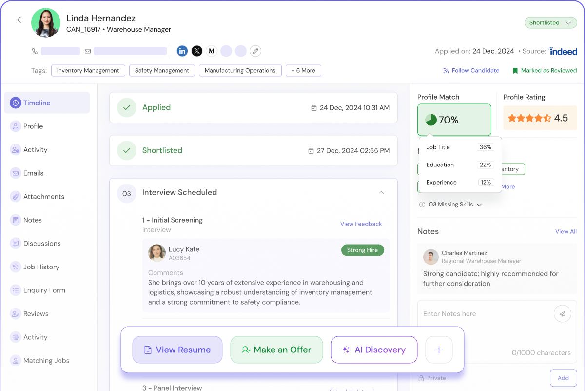
Task: Toggle Marked as Reviewed bookmark
Action: click(x=544, y=71)
